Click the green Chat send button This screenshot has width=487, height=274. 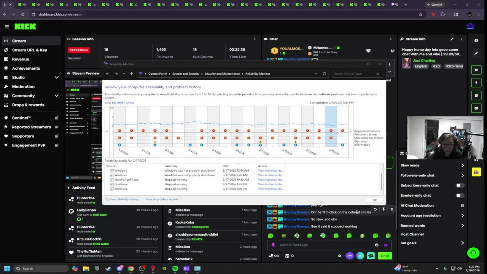[385, 256]
